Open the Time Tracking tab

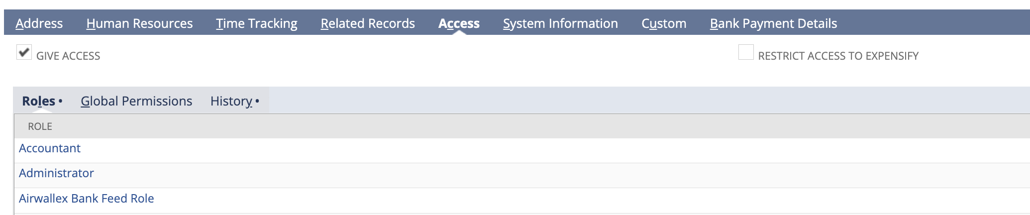[256, 23]
